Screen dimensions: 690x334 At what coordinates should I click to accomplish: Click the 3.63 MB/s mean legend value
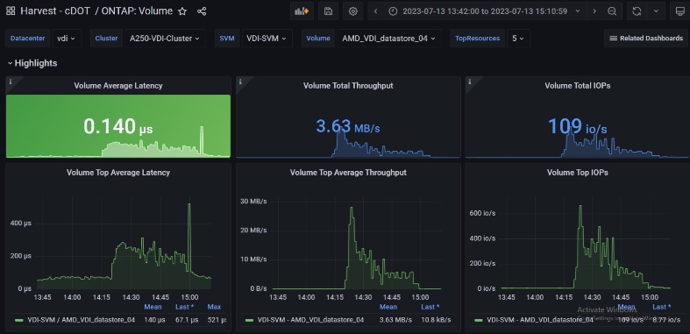point(395,320)
